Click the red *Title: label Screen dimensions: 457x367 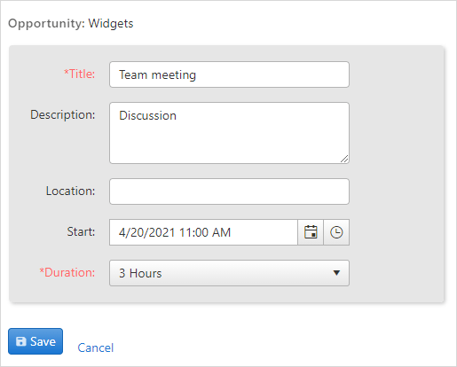pos(80,74)
